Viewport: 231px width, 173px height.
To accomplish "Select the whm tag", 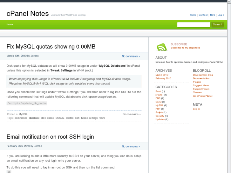I will 102,118.
